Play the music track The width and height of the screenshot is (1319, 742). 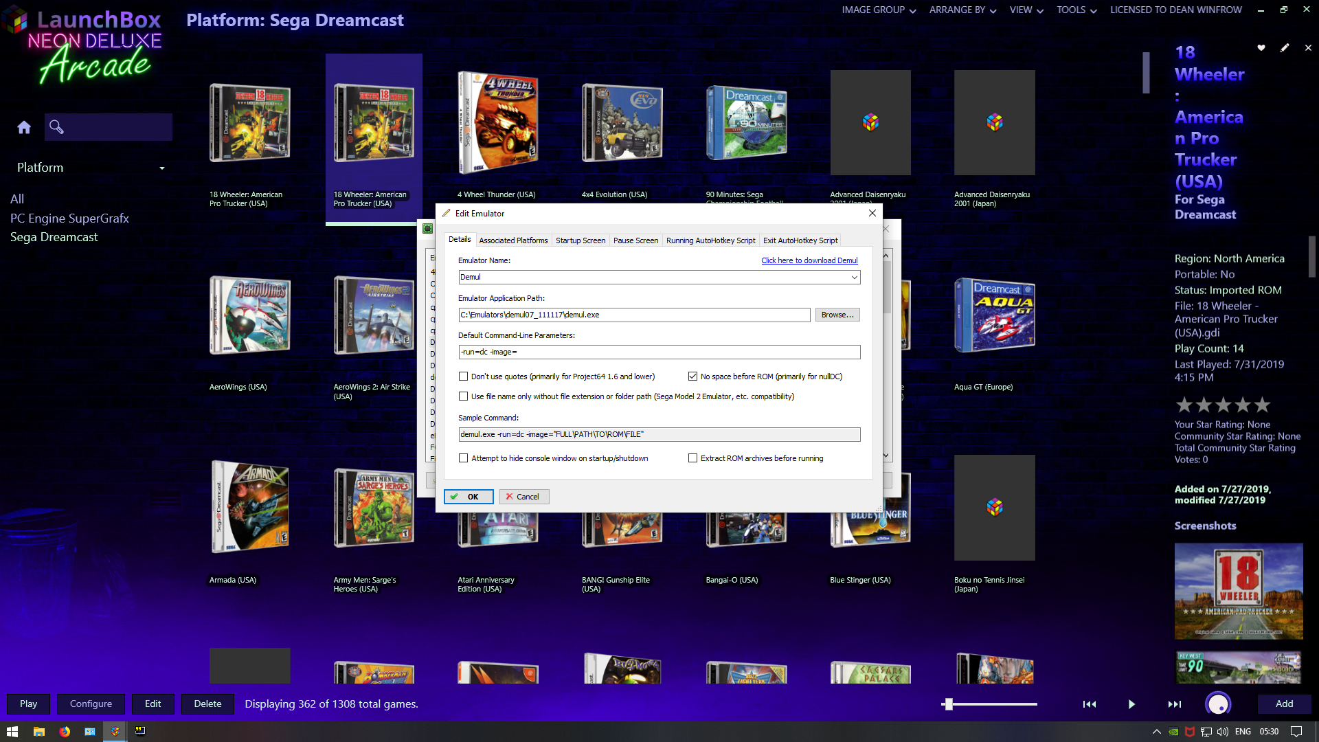coord(1131,704)
